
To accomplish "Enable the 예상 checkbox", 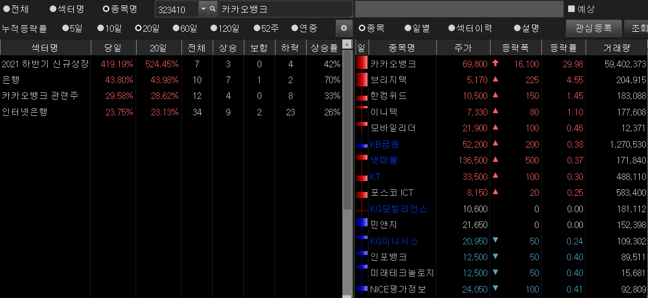I will [x=571, y=9].
